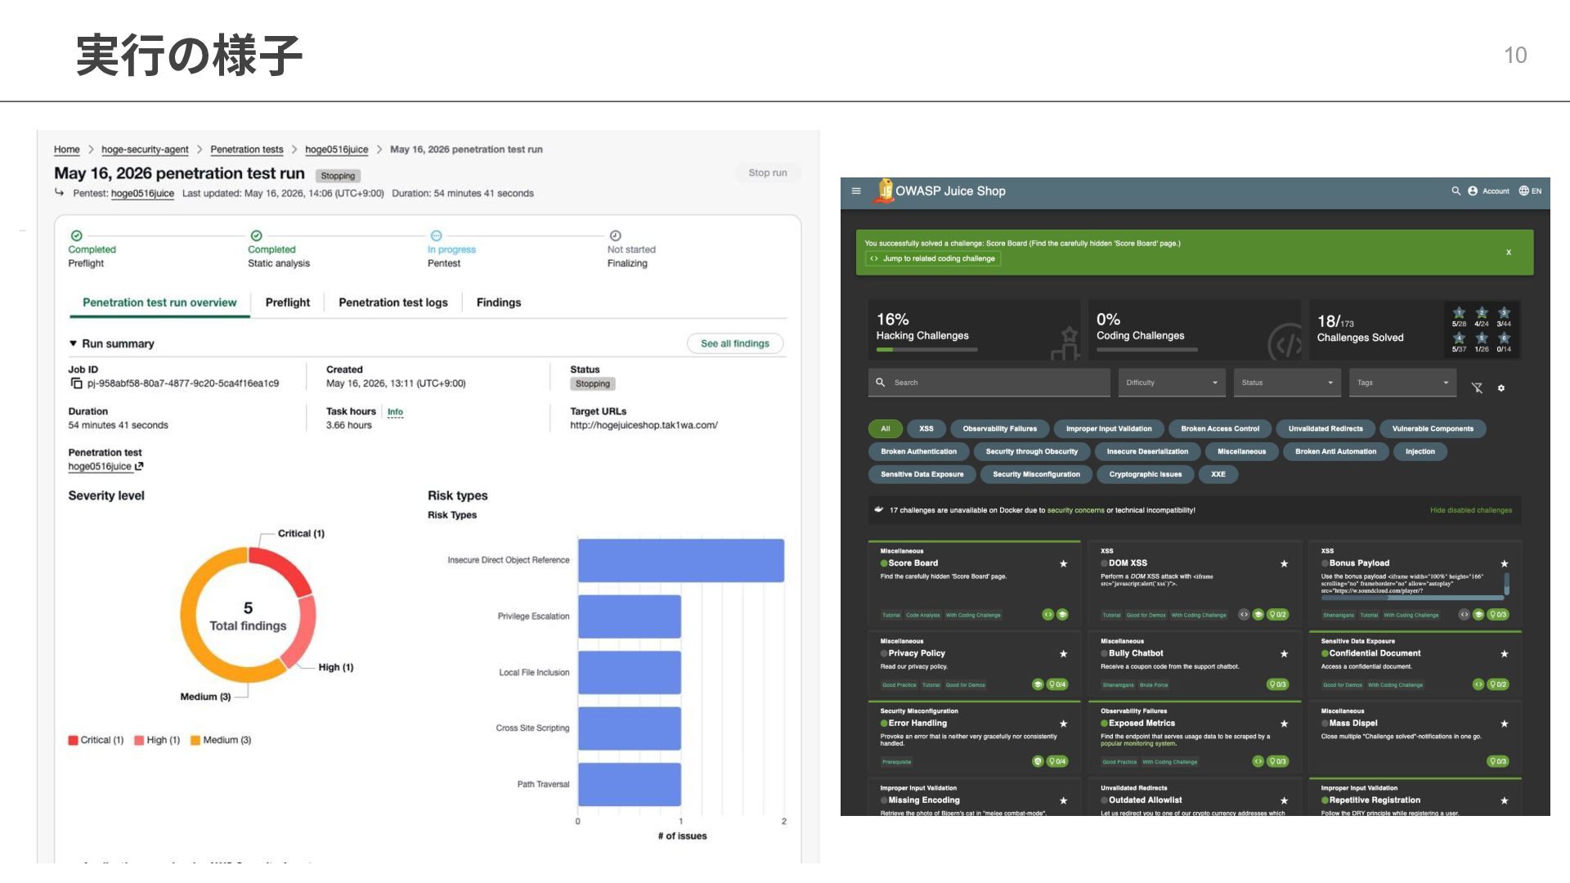Image resolution: width=1570 pixels, height=883 pixels.
Task: Copy the Job ID with copy icon
Action: 76,383
